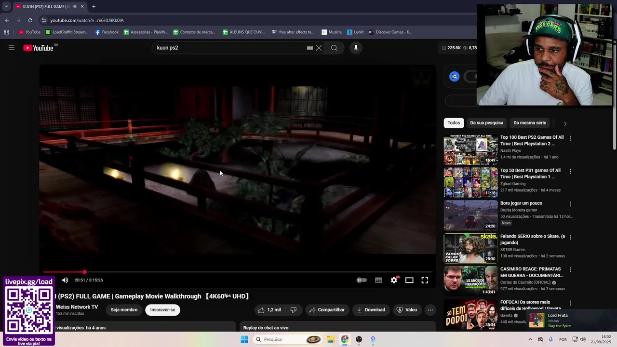Open Top 50 Best PS1 games video title
Image resolution: width=617 pixels, height=347 pixels.
click(x=530, y=173)
